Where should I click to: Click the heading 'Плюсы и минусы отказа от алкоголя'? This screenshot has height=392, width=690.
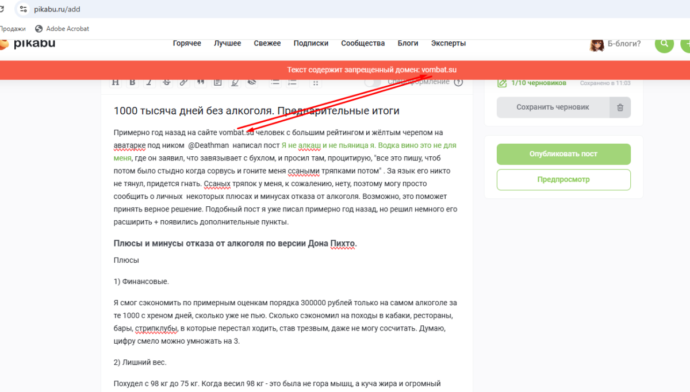coord(236,243)
